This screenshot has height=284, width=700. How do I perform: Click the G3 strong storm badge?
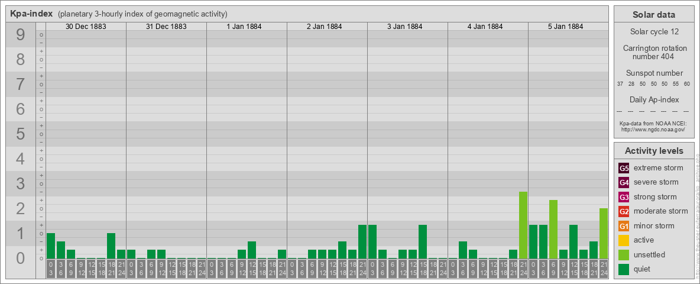(624, 197)
